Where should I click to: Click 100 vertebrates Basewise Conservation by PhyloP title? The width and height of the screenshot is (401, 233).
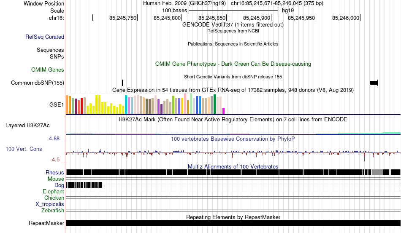pyautogui.click(x=233, y=139)
